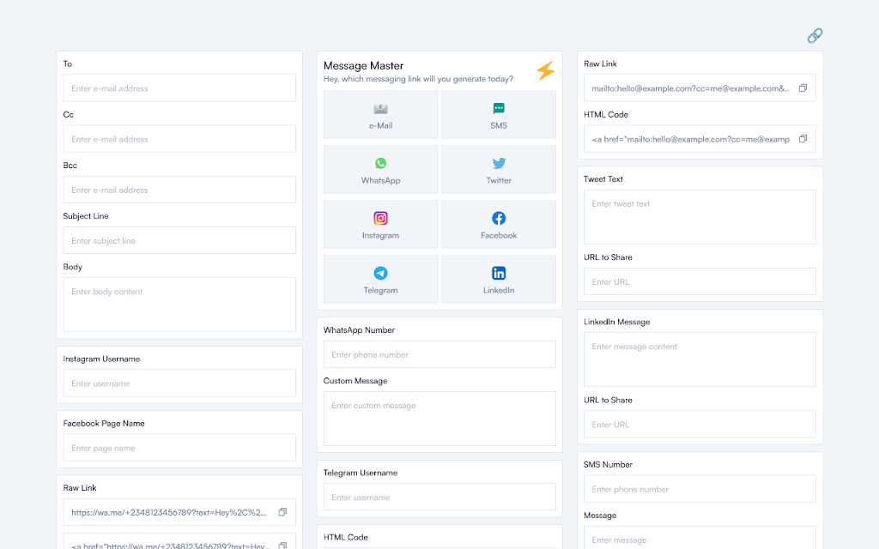Focus the Cc e-mail address field
This screenshot has height=549, width=879.
[x=179, y=139]
